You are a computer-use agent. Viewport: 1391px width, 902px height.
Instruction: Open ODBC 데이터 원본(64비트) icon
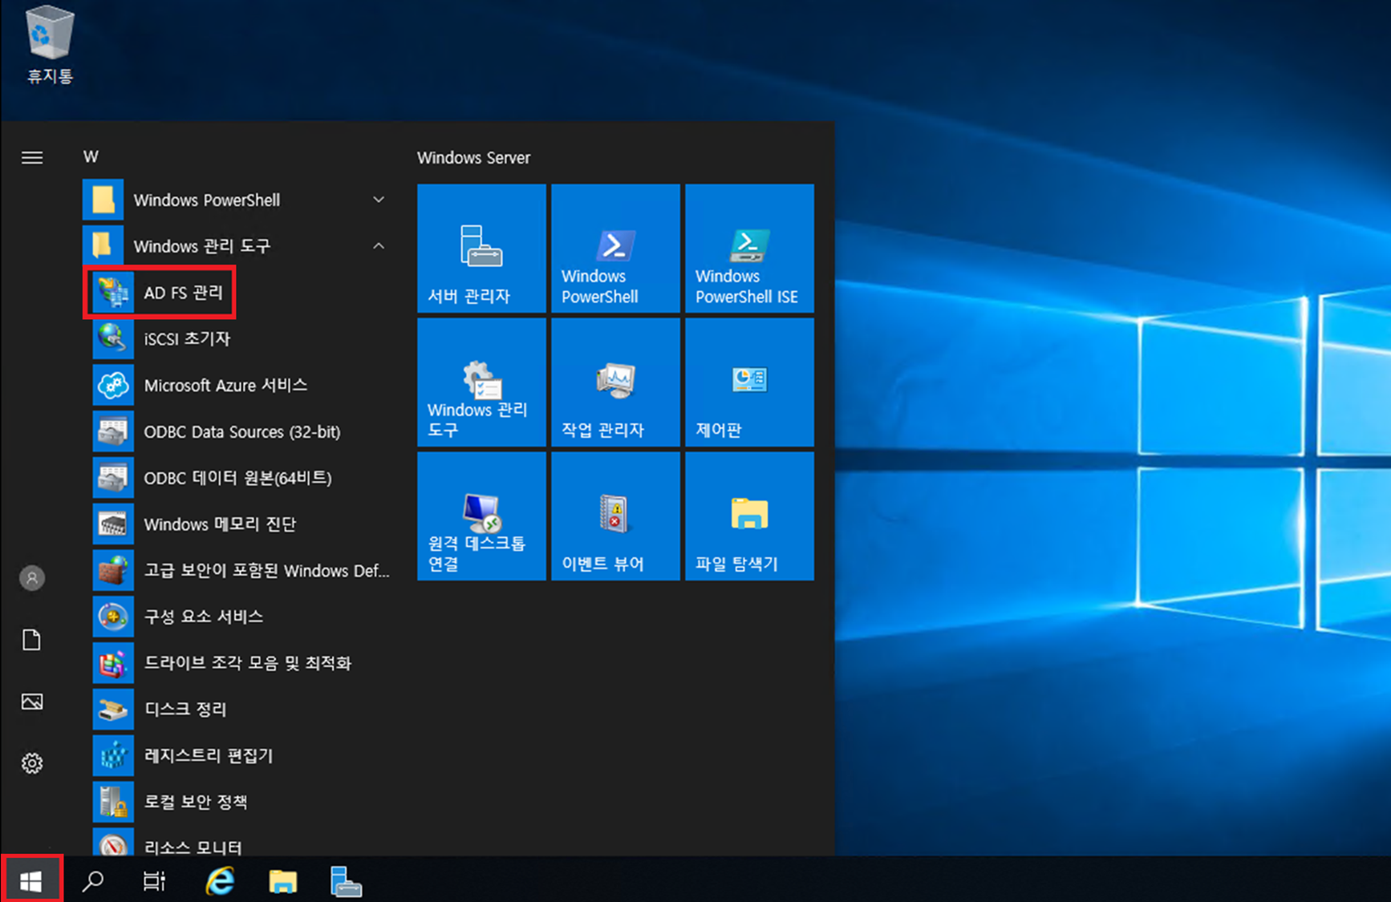113,478
